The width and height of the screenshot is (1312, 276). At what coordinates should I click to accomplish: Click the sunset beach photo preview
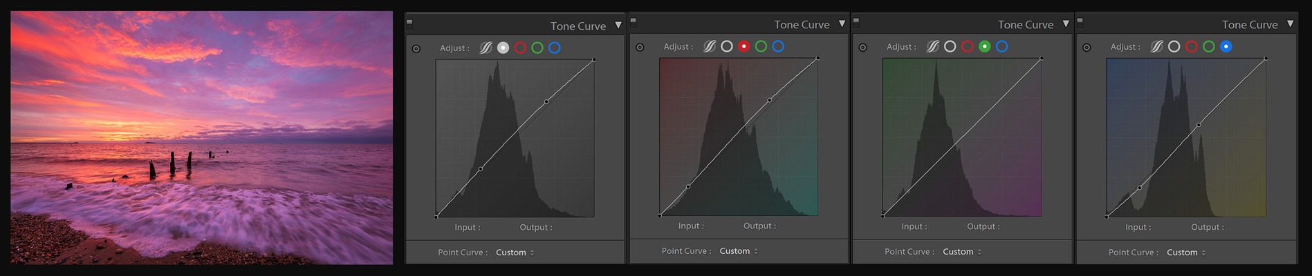201,137
